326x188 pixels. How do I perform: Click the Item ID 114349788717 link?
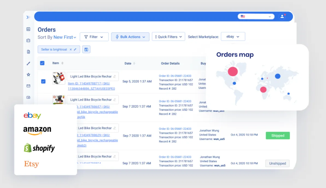click(84, 83)
